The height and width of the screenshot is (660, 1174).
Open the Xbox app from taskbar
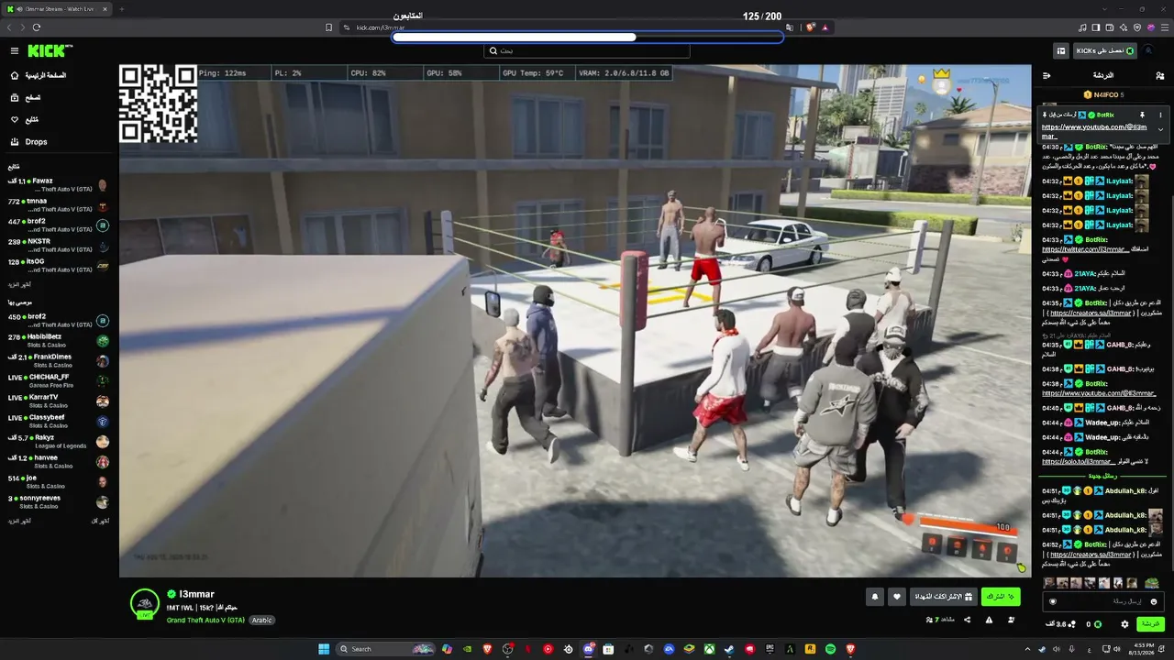coord(710,649)
